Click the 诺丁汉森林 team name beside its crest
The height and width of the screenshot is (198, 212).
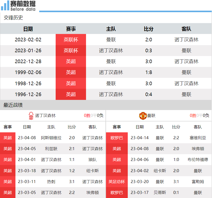(46, 116)
